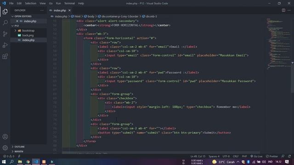
Task: Change encoding via UTF-8 status item
Action: [x=226, y=156]
